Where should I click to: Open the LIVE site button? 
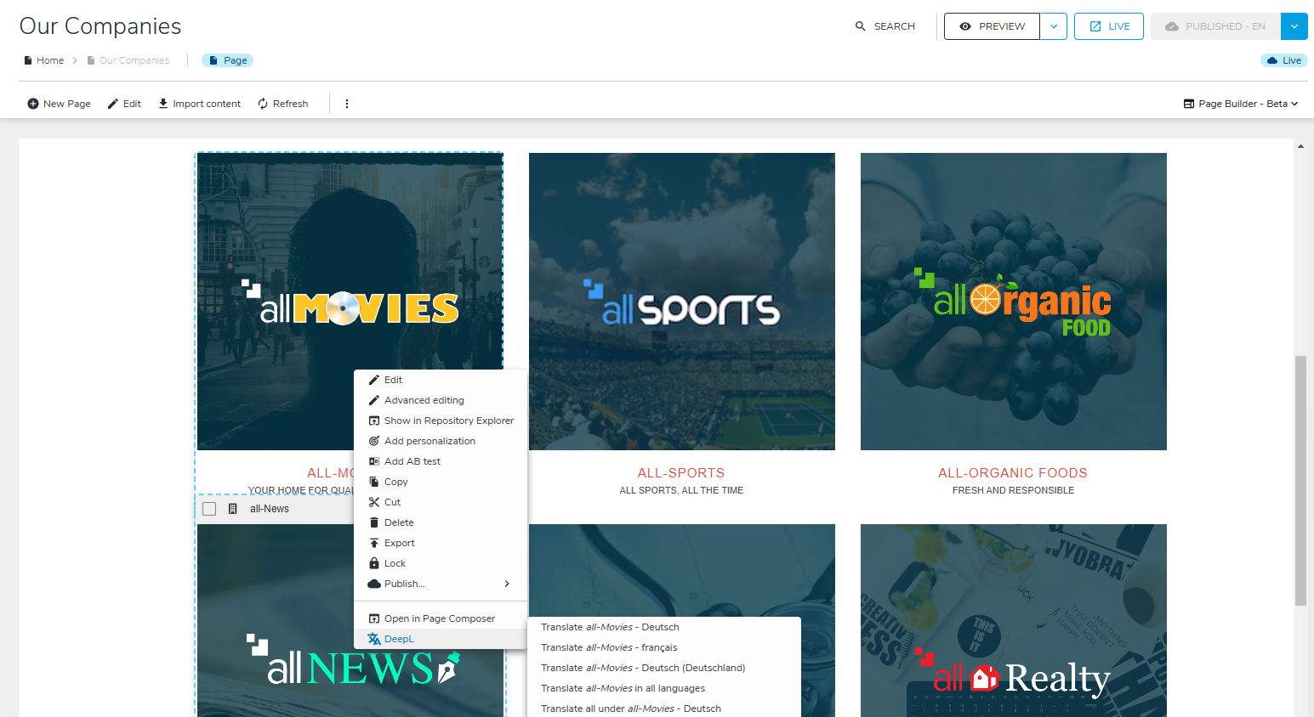[1109, 26]
